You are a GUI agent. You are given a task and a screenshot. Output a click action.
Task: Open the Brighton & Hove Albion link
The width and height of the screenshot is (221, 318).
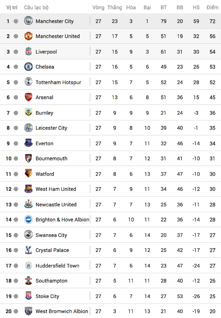[x=62, y=220]
